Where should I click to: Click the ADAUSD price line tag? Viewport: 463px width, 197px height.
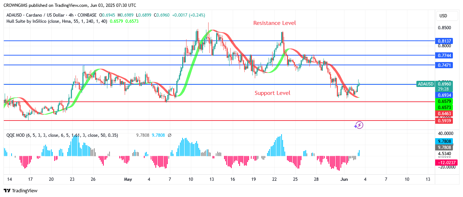[x=425, y=84]
